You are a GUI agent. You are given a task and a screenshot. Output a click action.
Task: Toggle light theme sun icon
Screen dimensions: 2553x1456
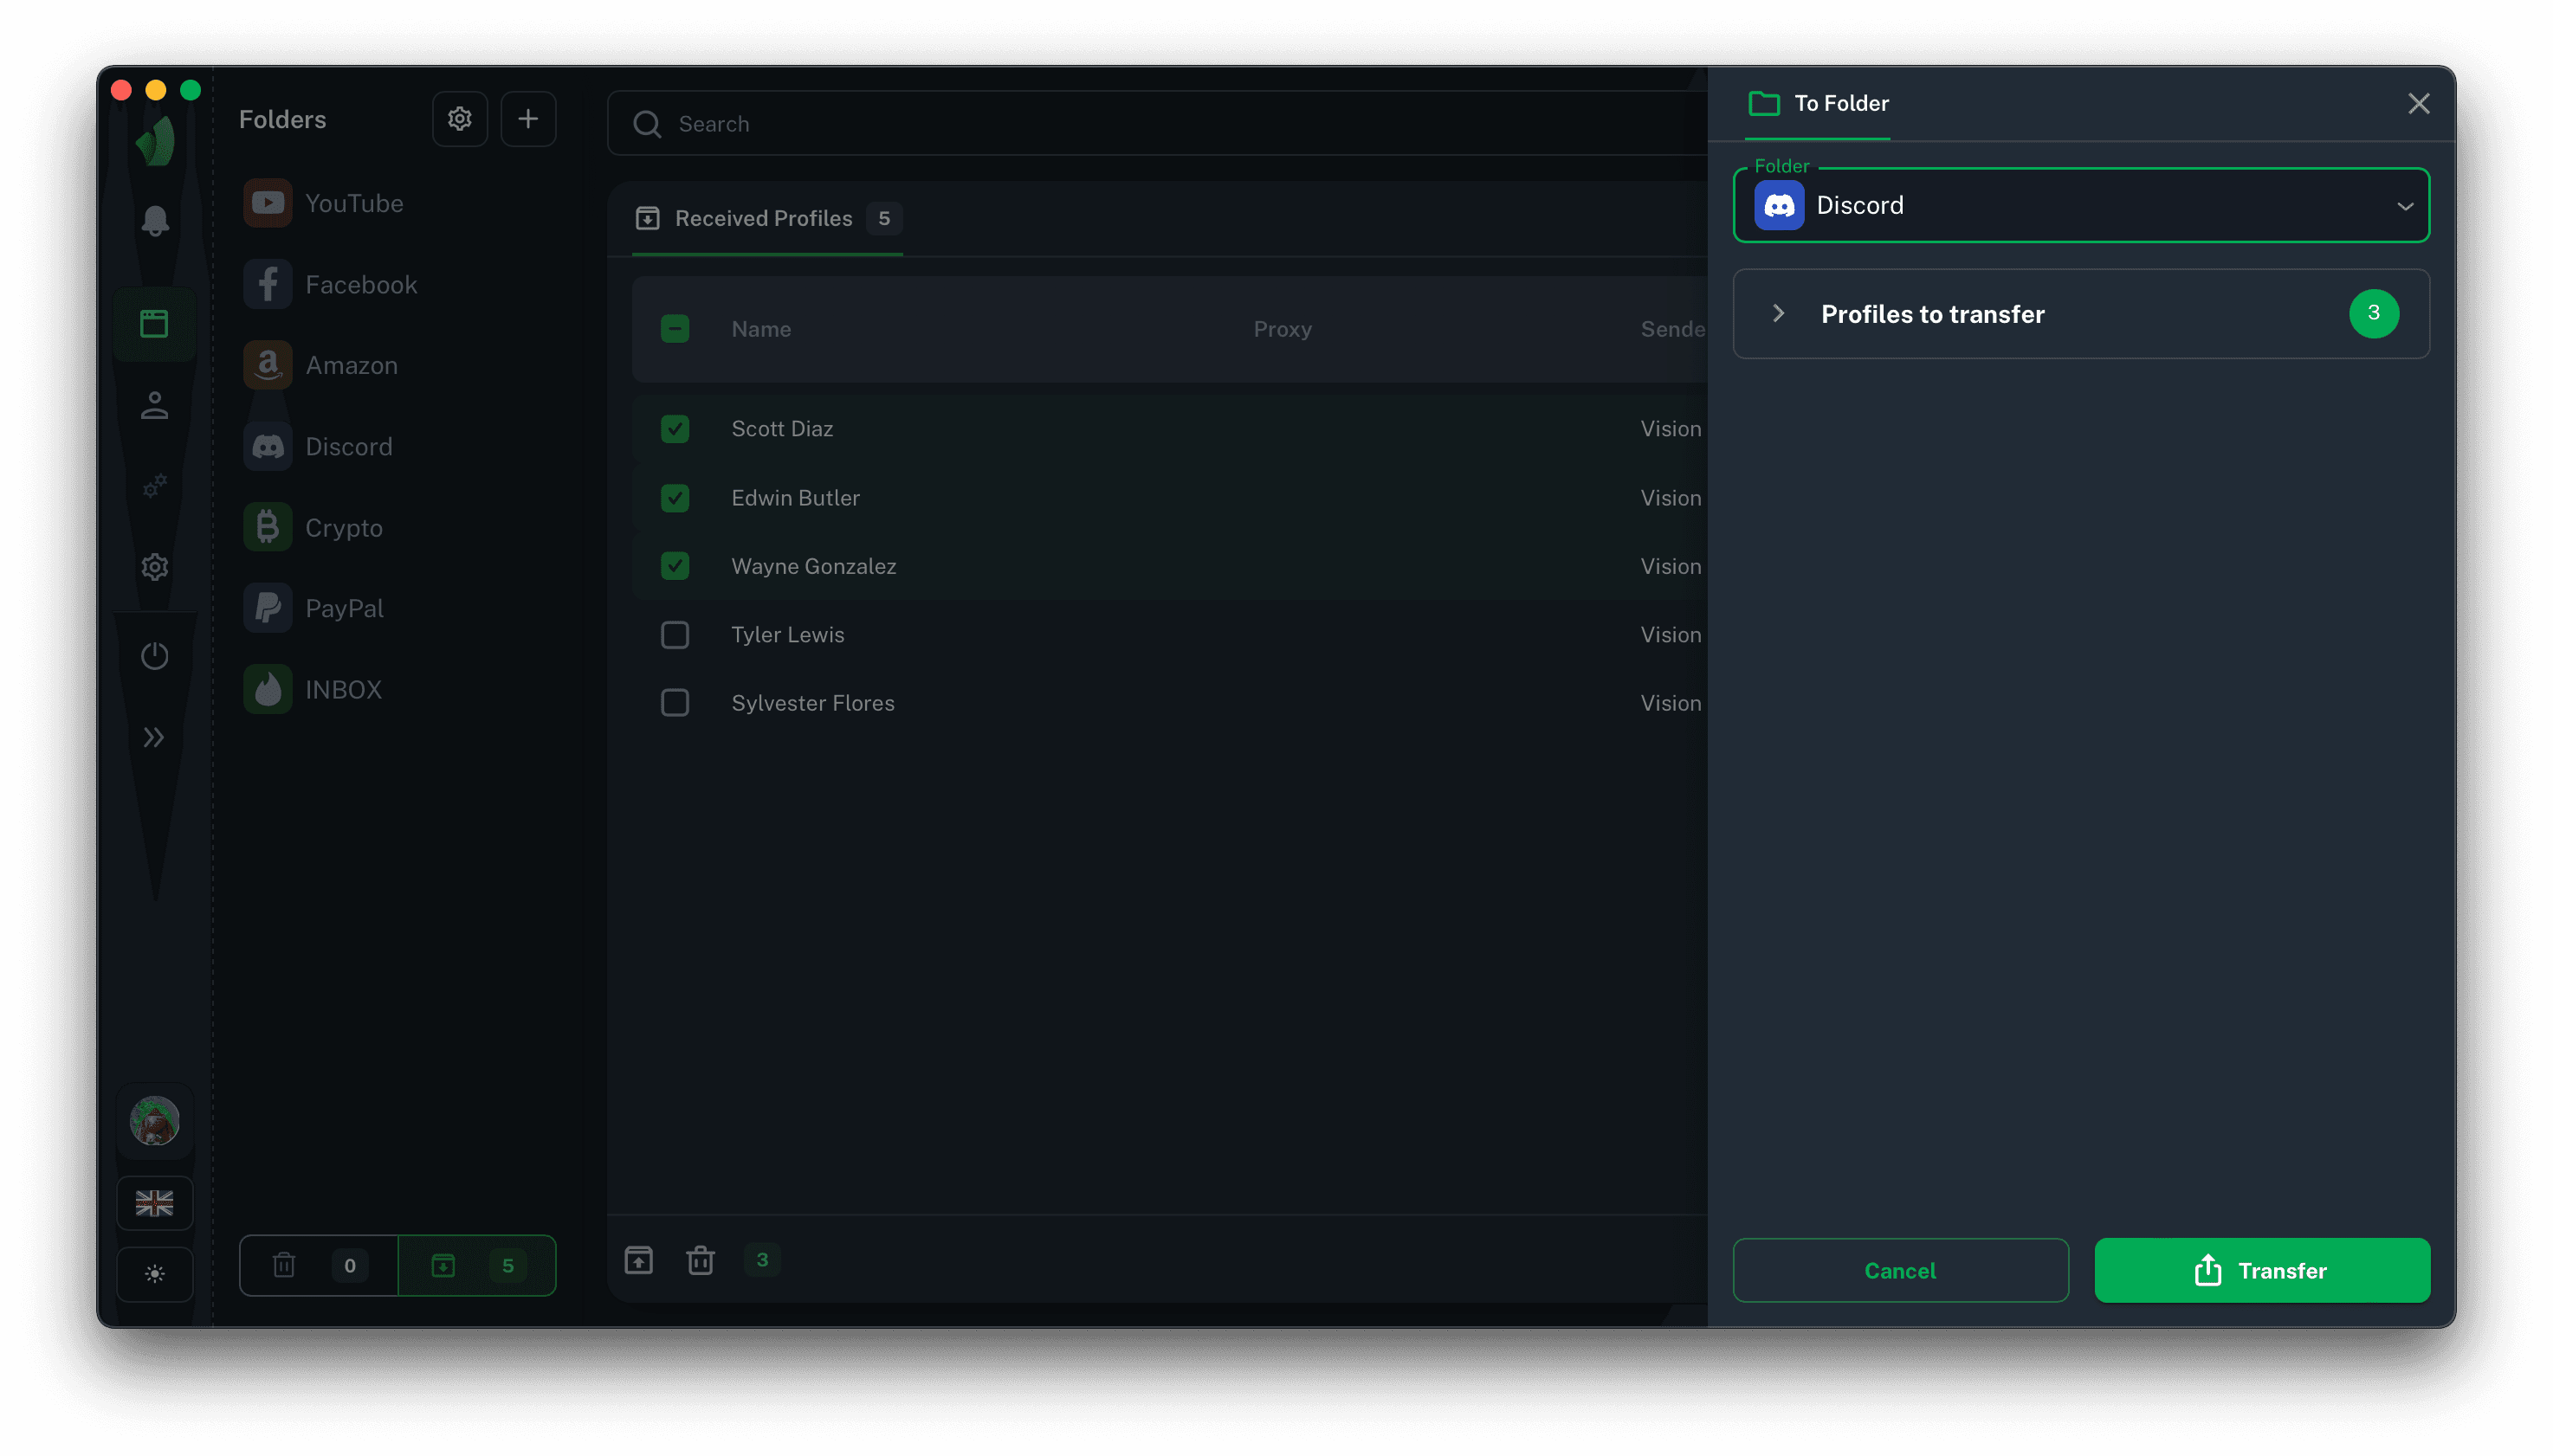point(154,1273)
